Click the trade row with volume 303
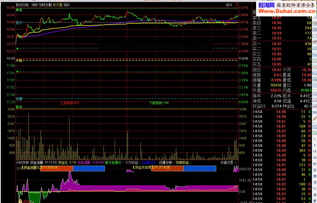Screen dimensions: 317x203 [x=282, y=150]
